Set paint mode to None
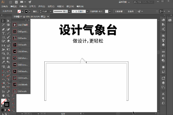This screenshot has height=115, width=173. pyautogui.click(x=9, y=110)
